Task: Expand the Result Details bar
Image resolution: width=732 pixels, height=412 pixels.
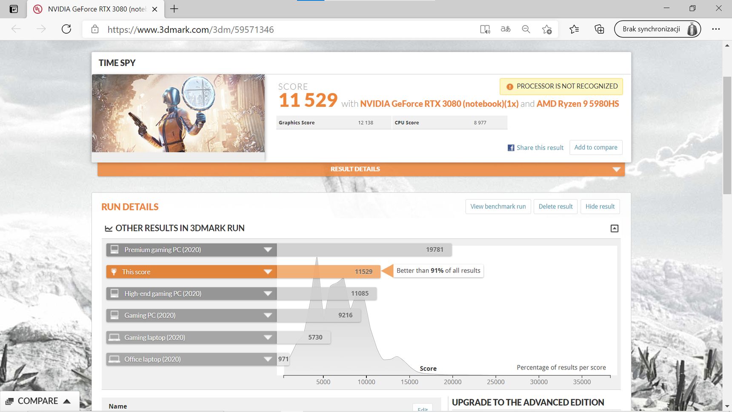Action: click(361, 169)
